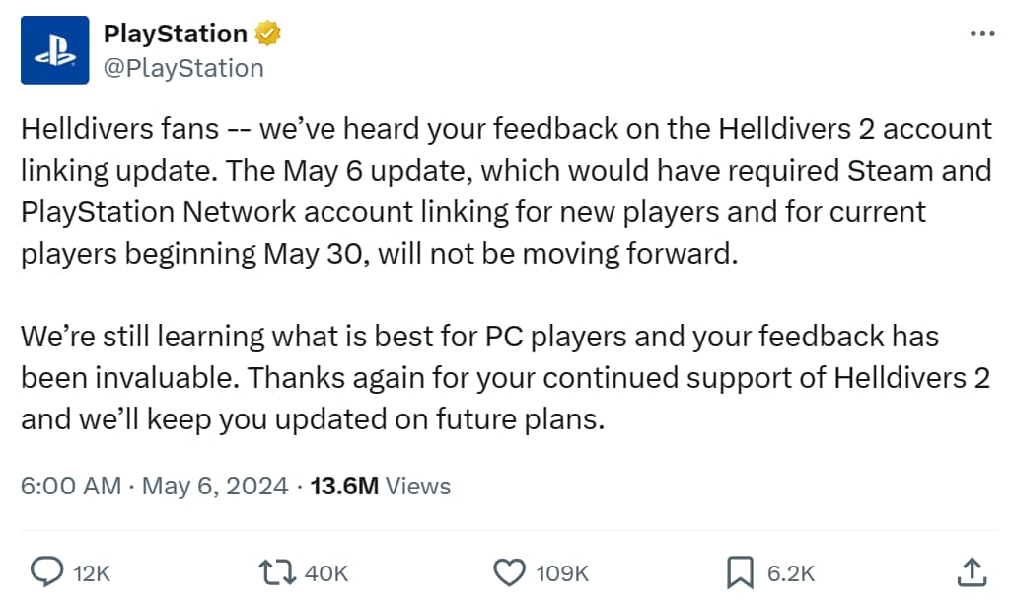
Task: Click the 13.6M view count number
Action: click(344, 486)
